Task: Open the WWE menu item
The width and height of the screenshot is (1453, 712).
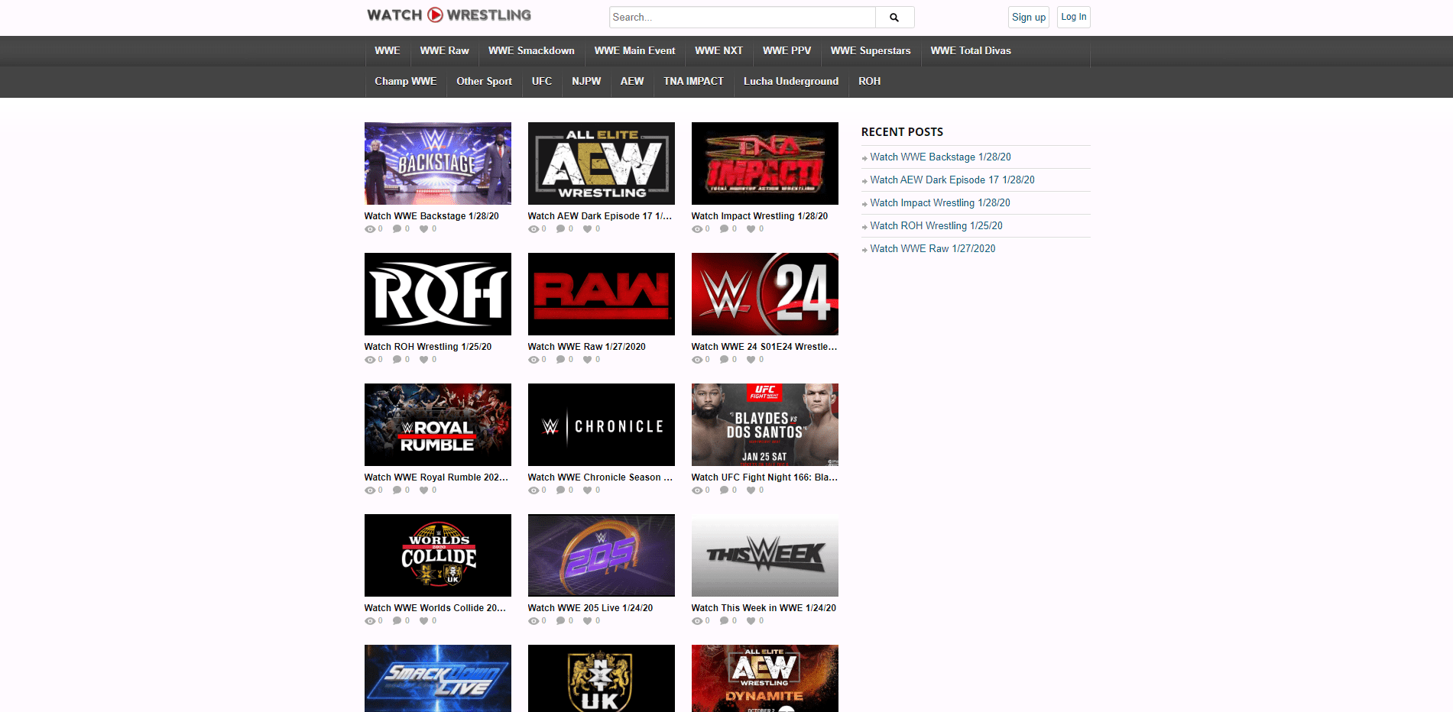Action: click(388, 51)
